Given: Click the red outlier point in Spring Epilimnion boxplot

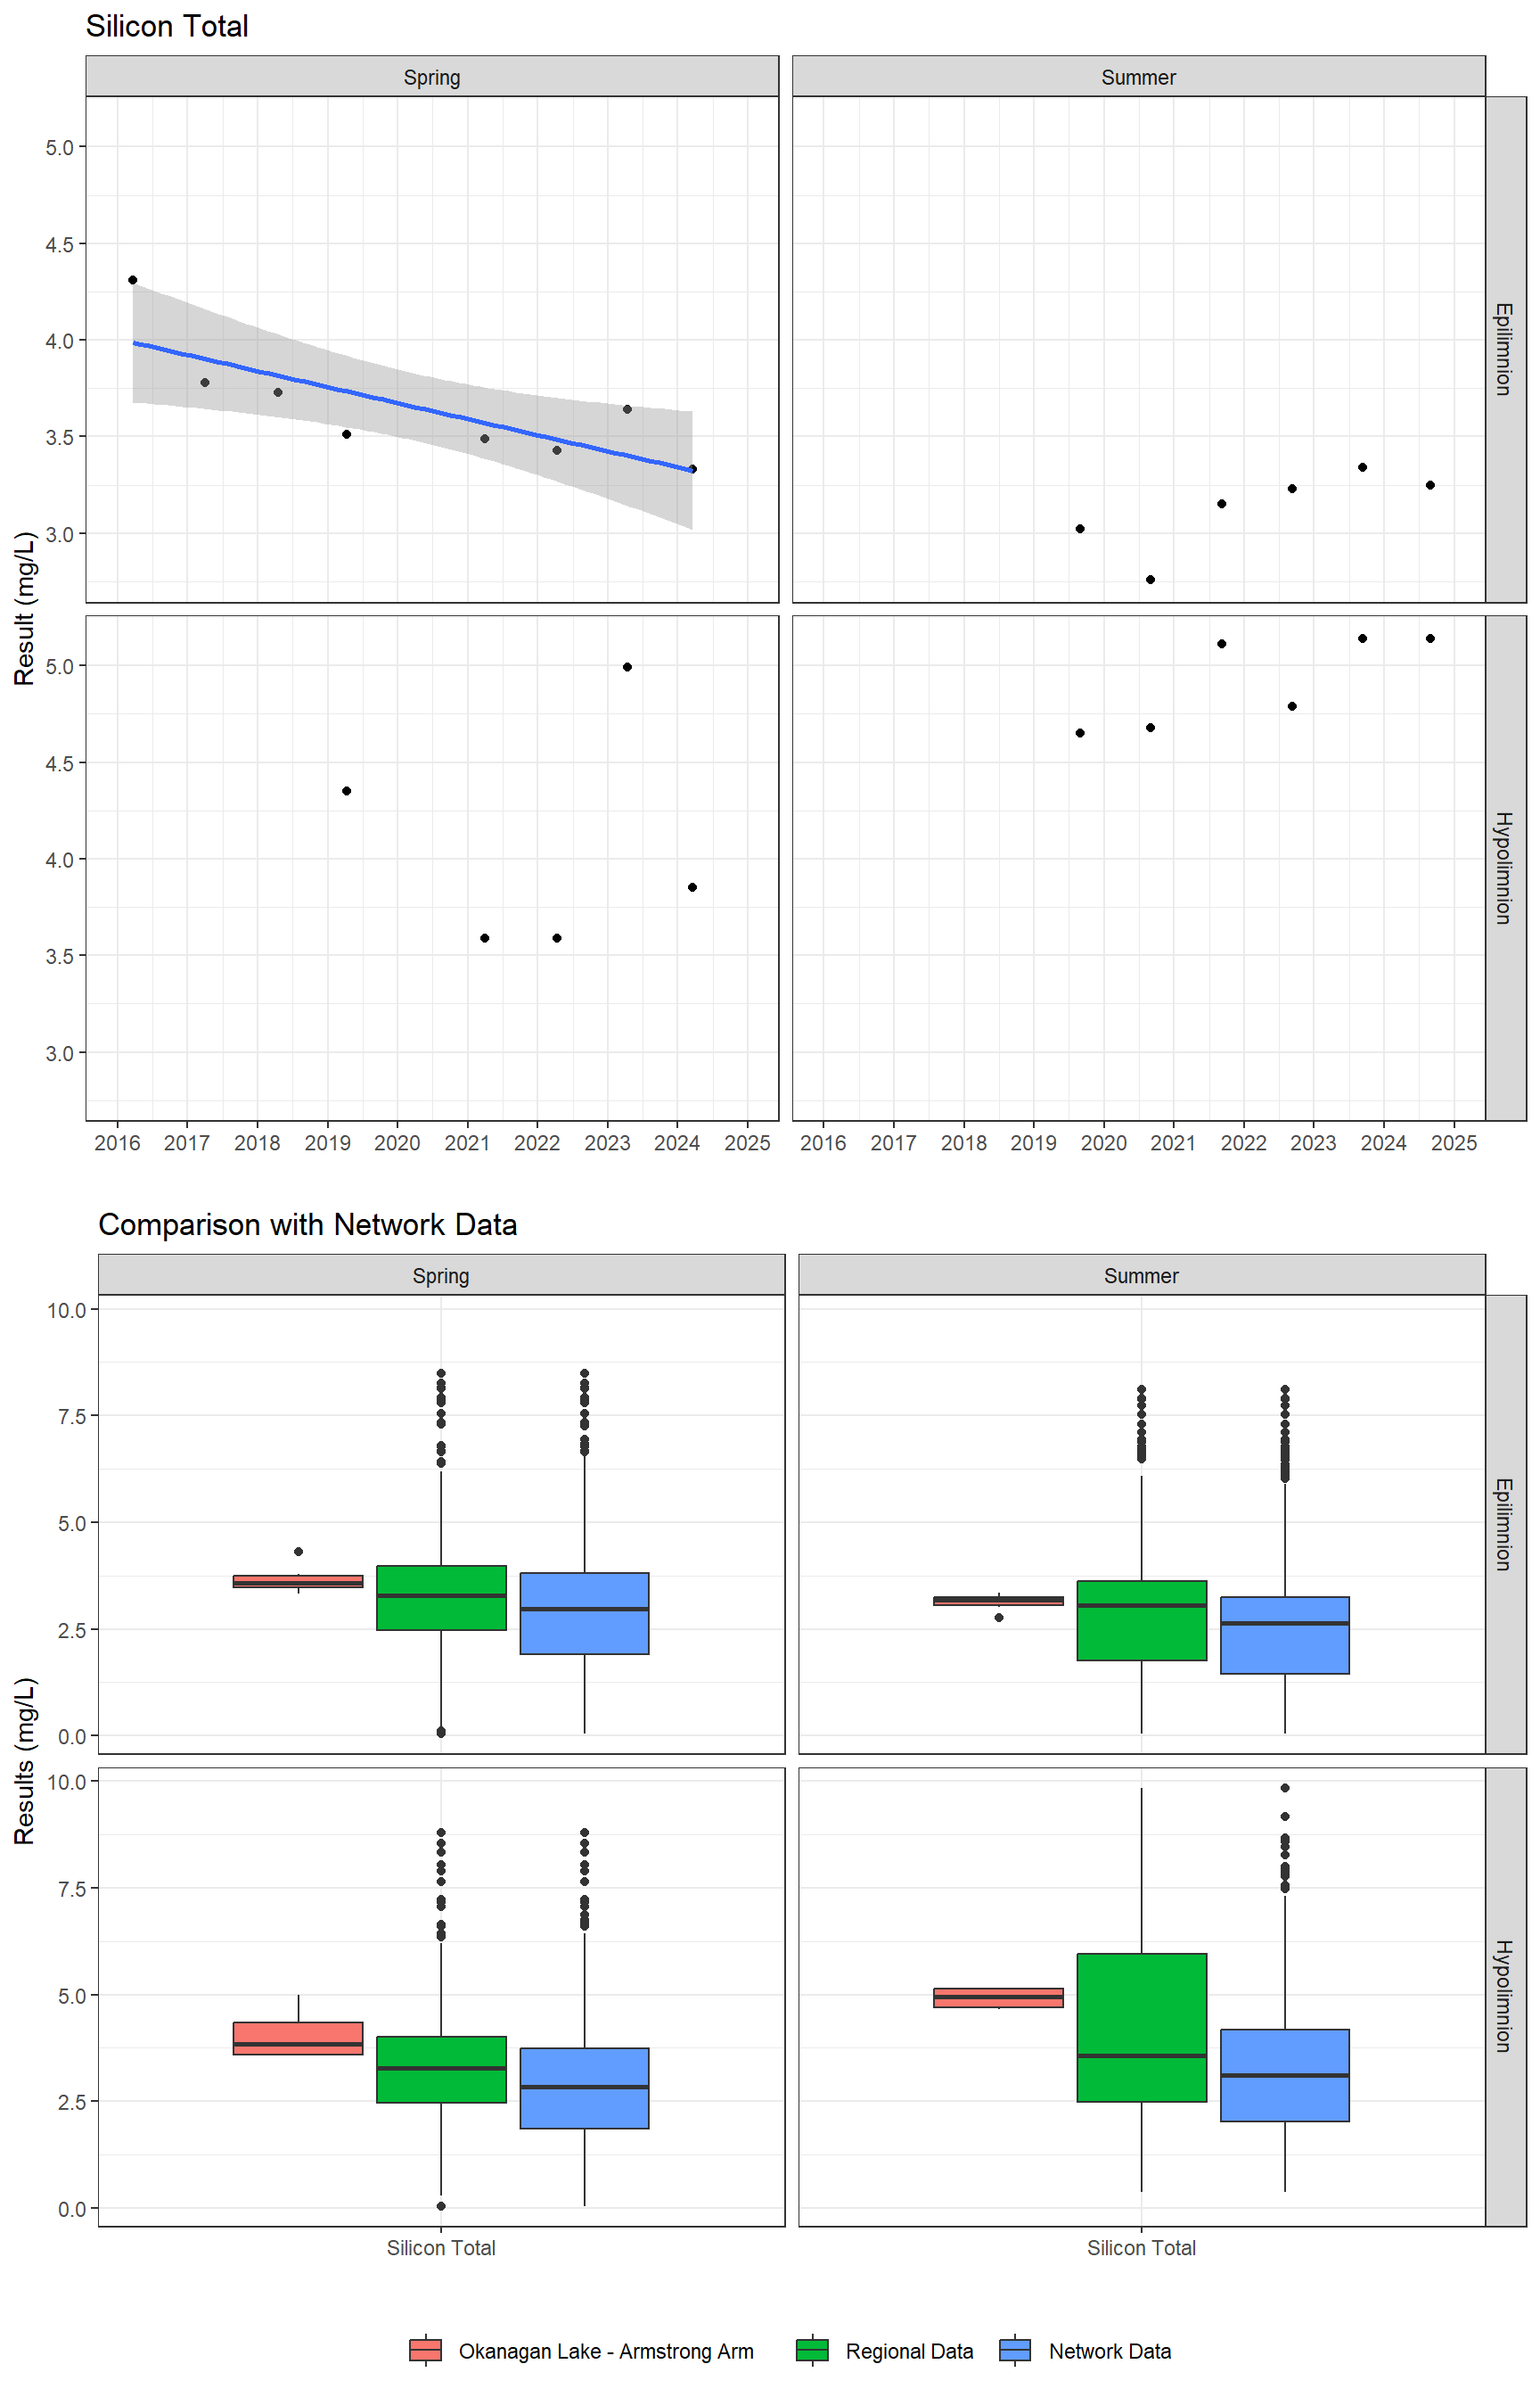Looking at the screenshot, I should coord(298,1552).
